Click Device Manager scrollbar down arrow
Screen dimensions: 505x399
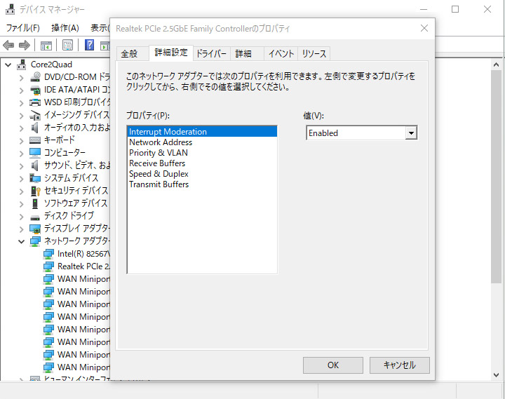pos(496,375)
